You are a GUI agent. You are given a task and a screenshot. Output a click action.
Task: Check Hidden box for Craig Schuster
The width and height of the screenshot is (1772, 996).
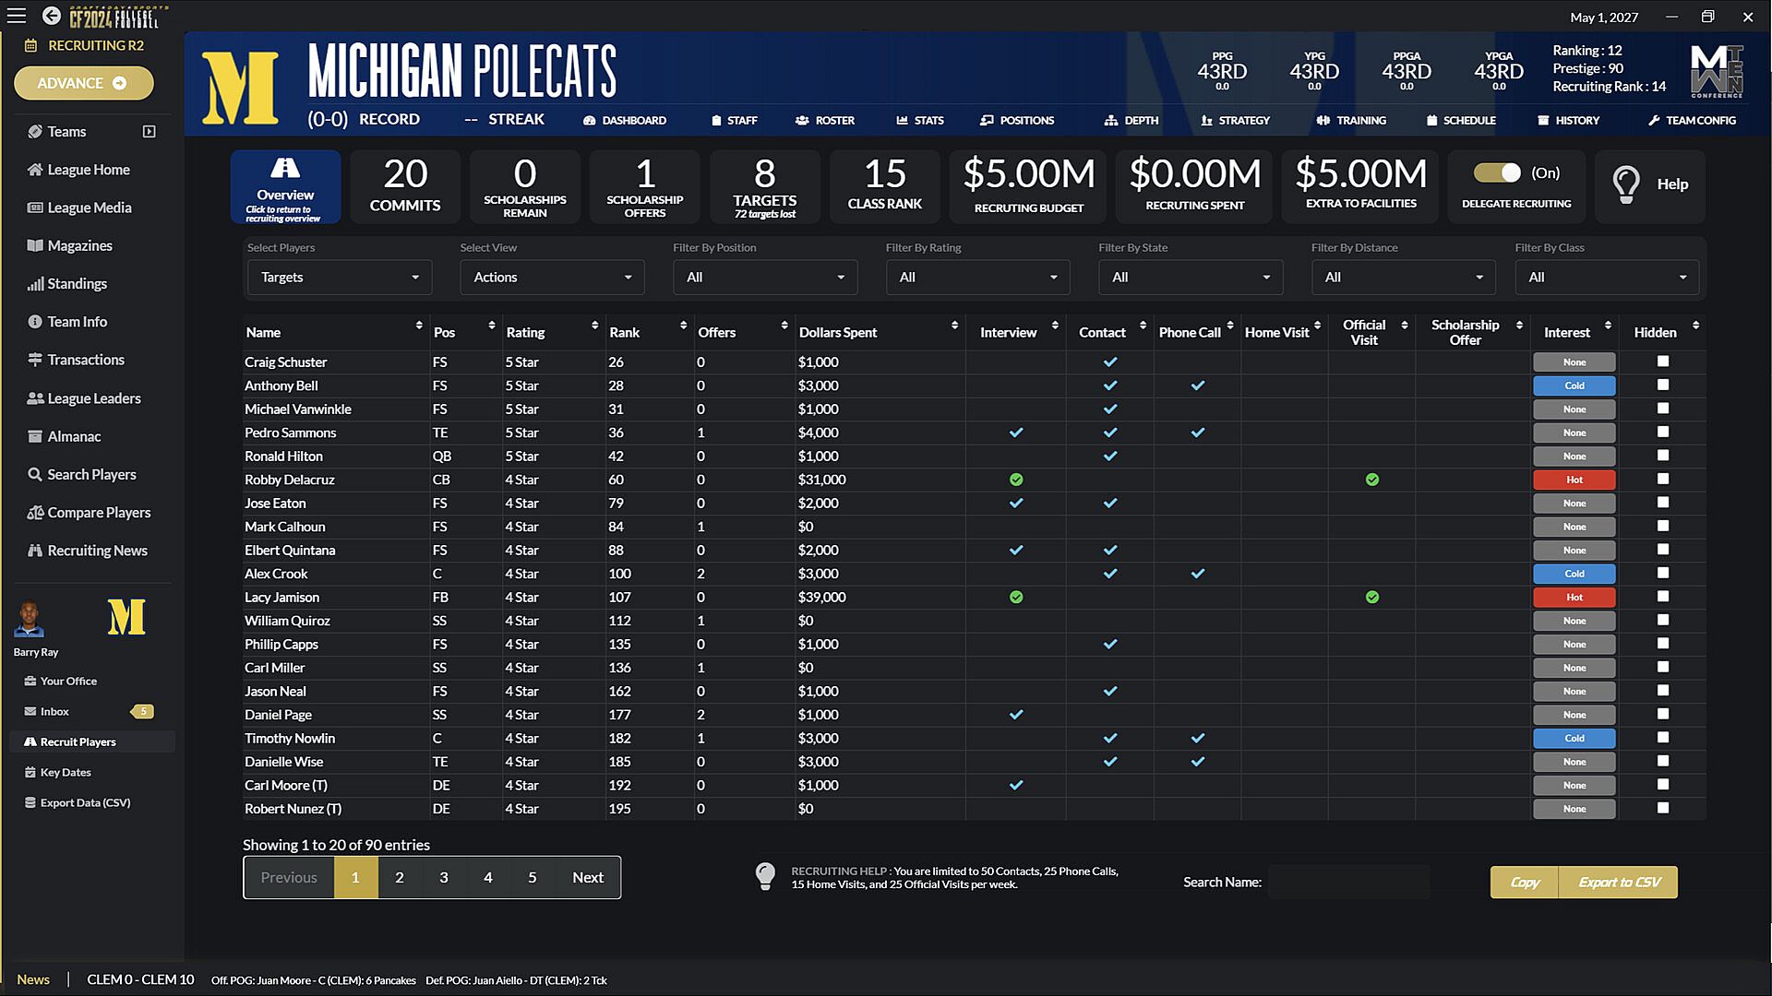click(1662, 362)
